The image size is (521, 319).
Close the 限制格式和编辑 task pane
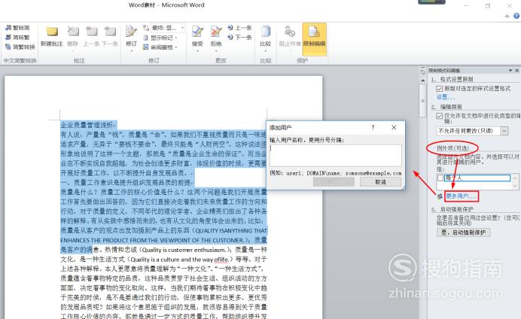516,71
